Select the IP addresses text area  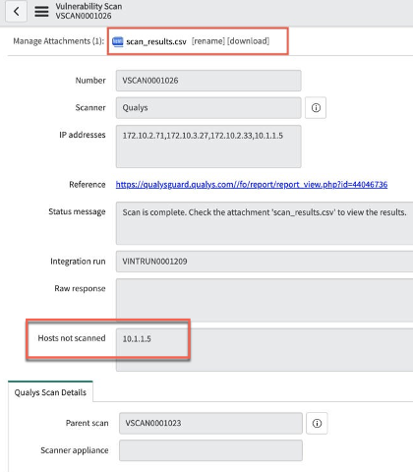pyautogui.click(x=208, y=147)
